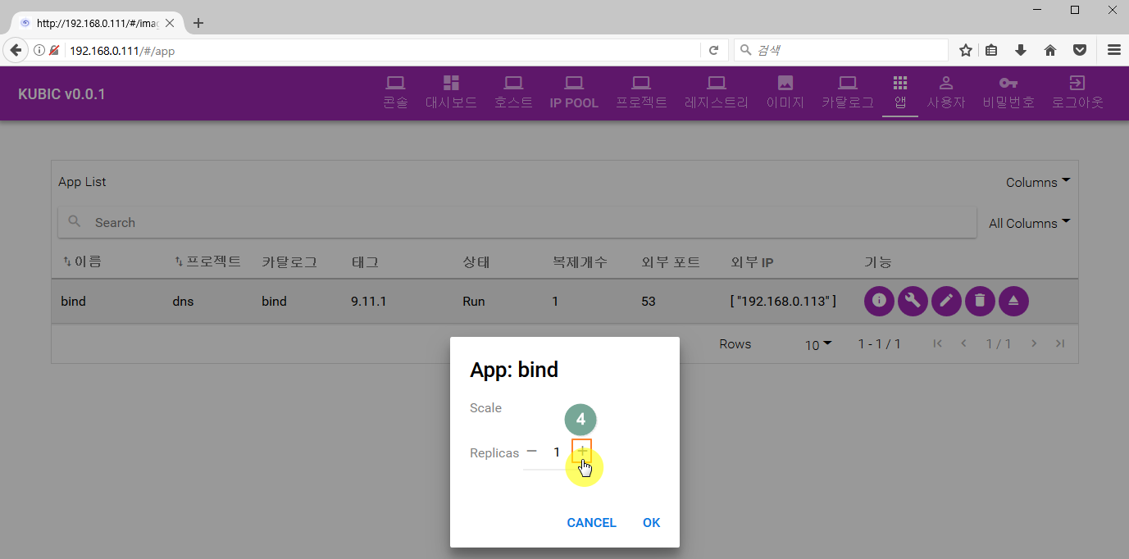Select the browser tab http://192.168.0.111
The image size is (1129, 559).
pyautogui.click(x=95, y=23)
